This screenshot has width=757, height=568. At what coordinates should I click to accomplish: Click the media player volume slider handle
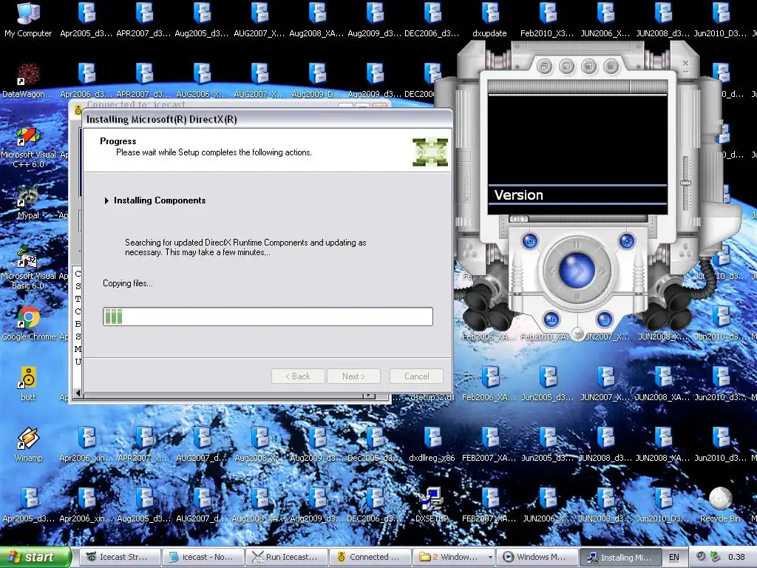685,183
